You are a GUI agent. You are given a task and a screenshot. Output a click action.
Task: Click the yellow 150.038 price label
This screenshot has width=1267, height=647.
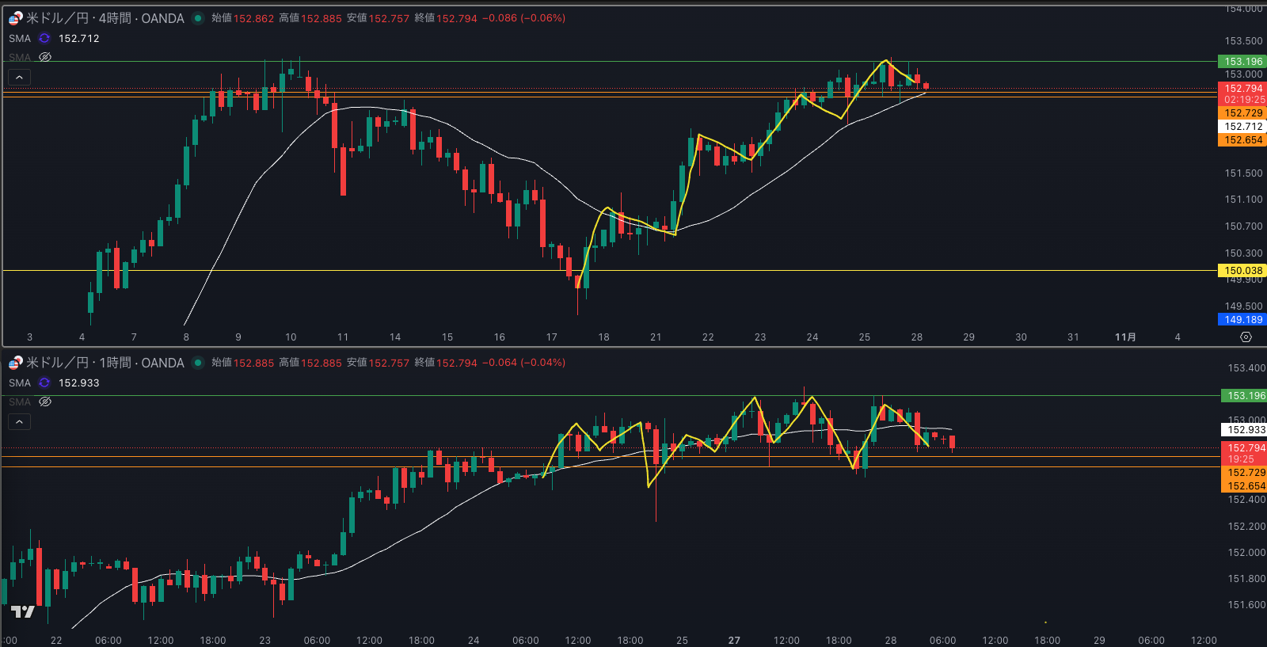pyautogui.click(x=1242, y=271)
